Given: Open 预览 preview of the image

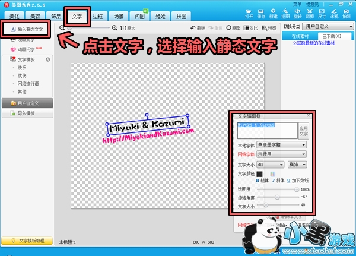Looking at the screenshot, I should tap(269, 28).
